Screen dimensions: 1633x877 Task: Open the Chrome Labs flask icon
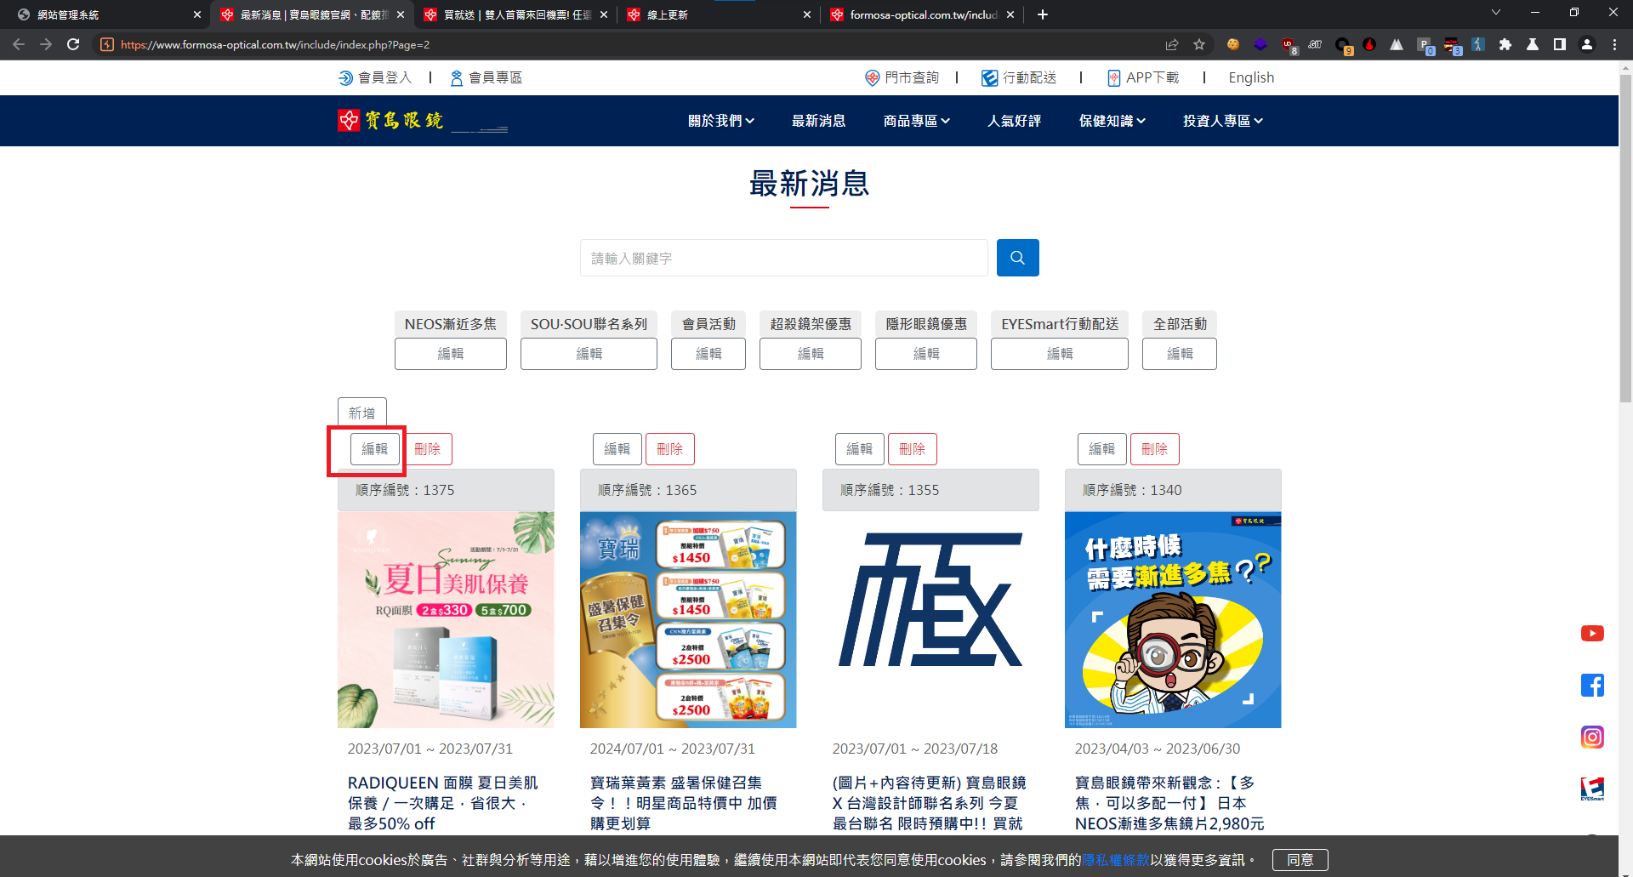tap(1533, 44)
